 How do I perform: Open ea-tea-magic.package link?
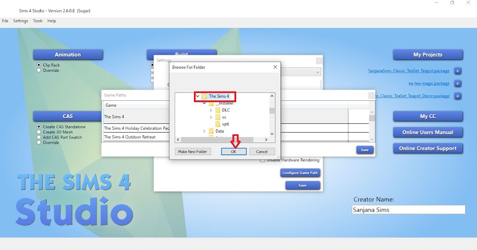point(429,83)
